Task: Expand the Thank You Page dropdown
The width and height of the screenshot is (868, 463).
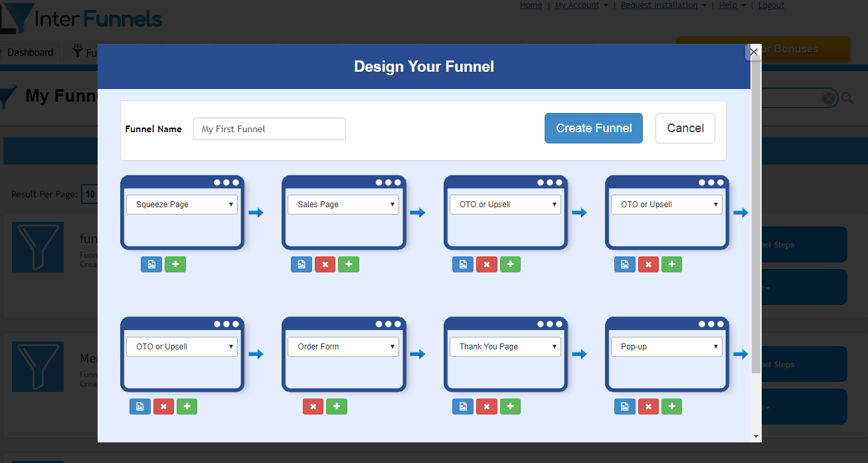Action: [x=505, y=347]
